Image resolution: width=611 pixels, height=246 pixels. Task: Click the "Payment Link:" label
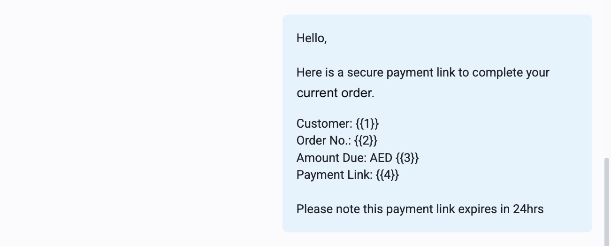334,175
